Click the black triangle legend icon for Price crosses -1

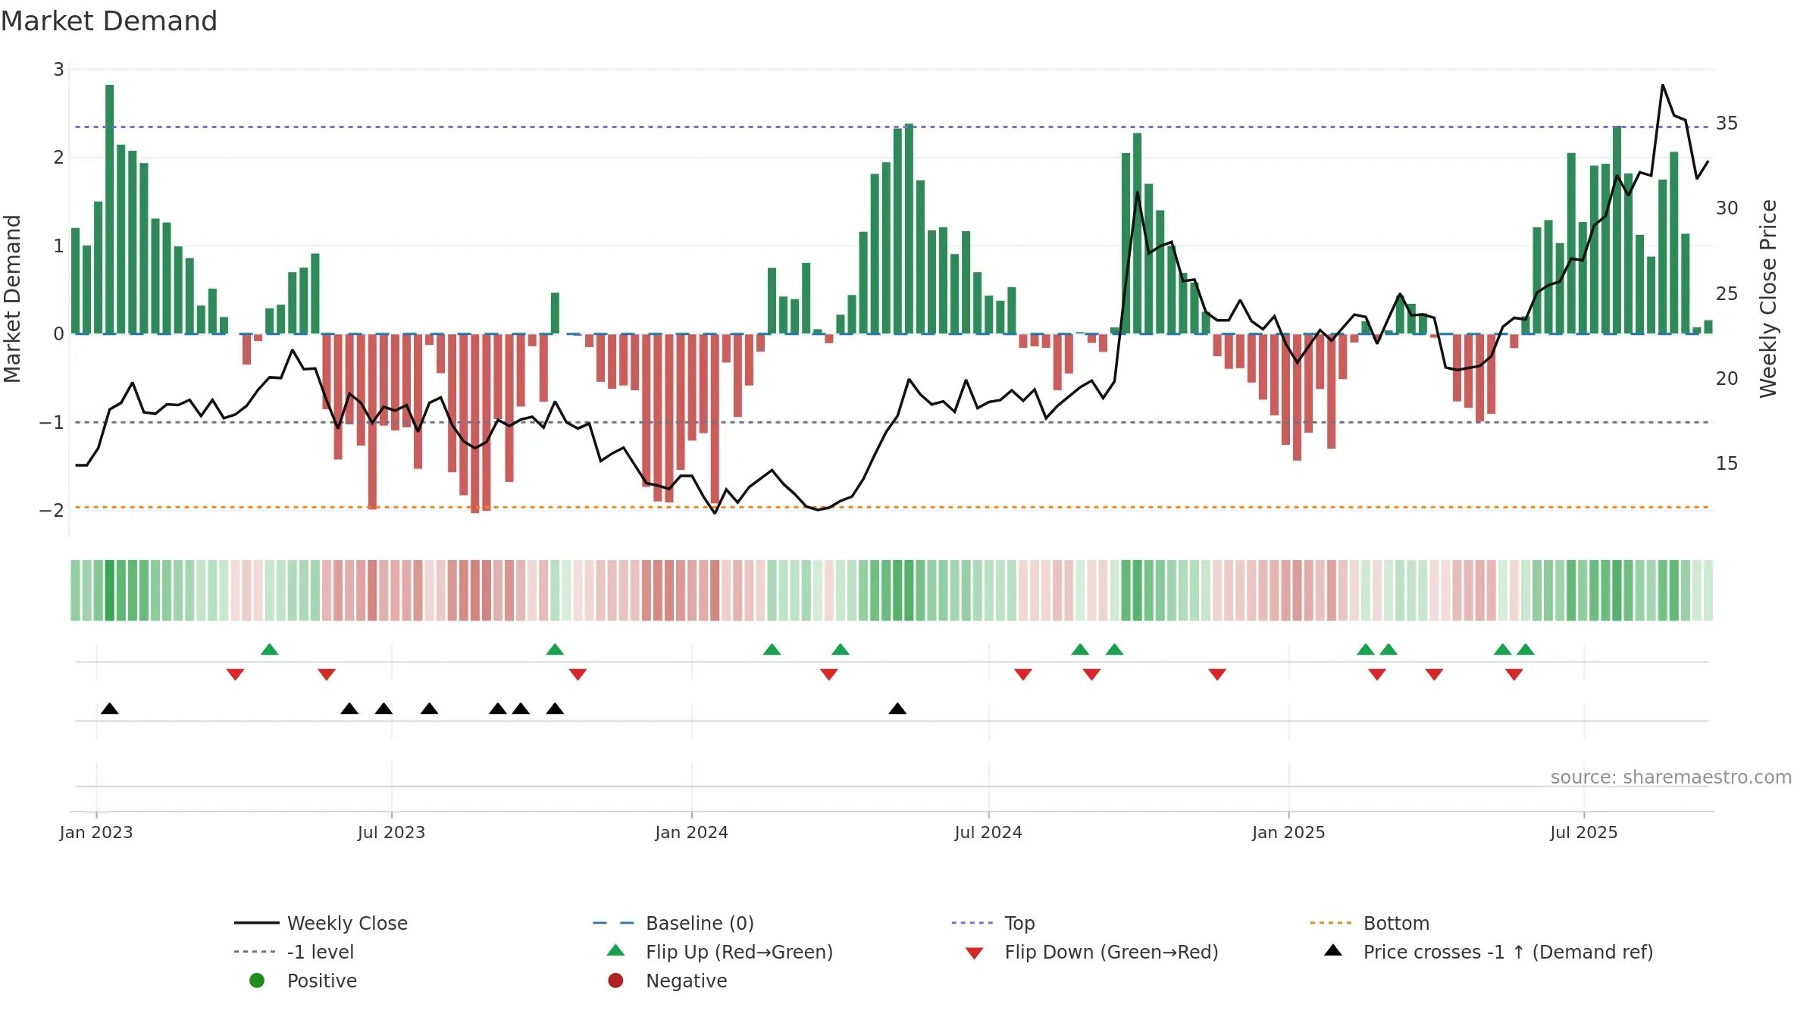pyautogui.click(x=1333, y=950)
